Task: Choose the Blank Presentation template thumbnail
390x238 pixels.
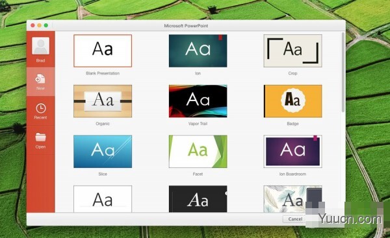Action: click(x=103, y=51)
